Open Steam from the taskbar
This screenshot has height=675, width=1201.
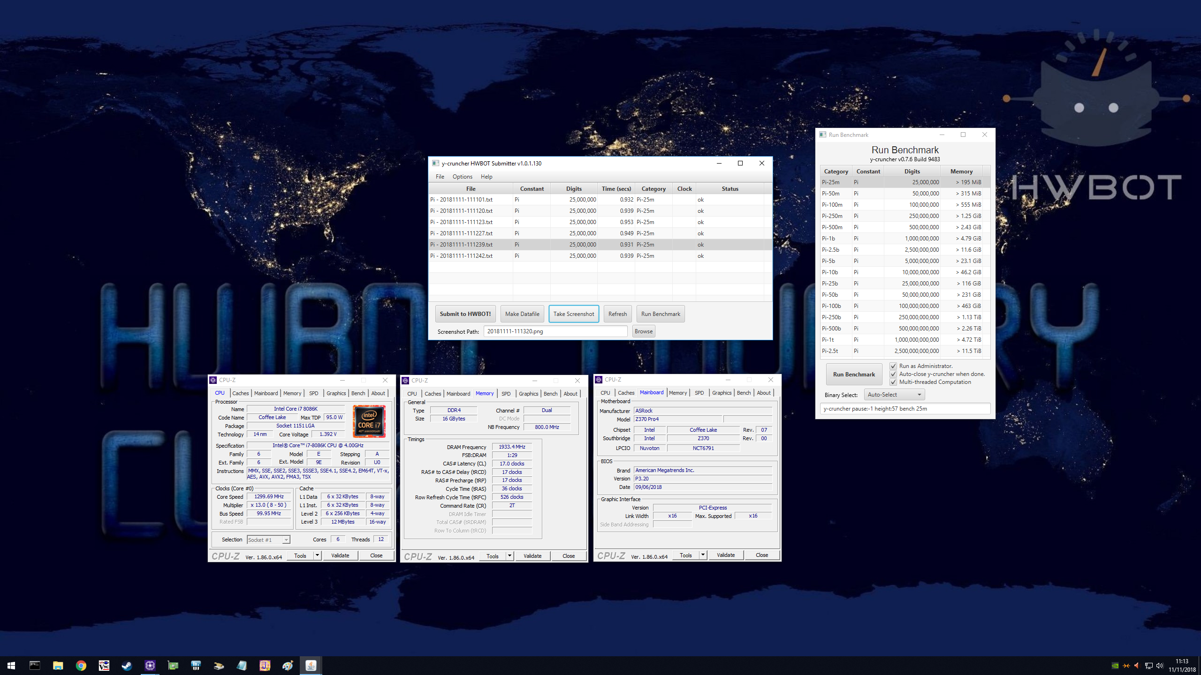127,665
